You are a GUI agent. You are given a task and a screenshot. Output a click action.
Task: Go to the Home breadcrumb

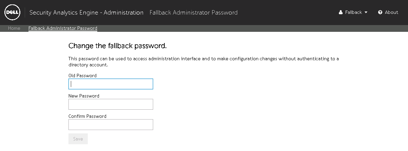pyautogui.click(x=14, y=28)
